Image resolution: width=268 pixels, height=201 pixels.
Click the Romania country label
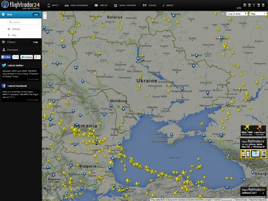click(x=85, y=126)
